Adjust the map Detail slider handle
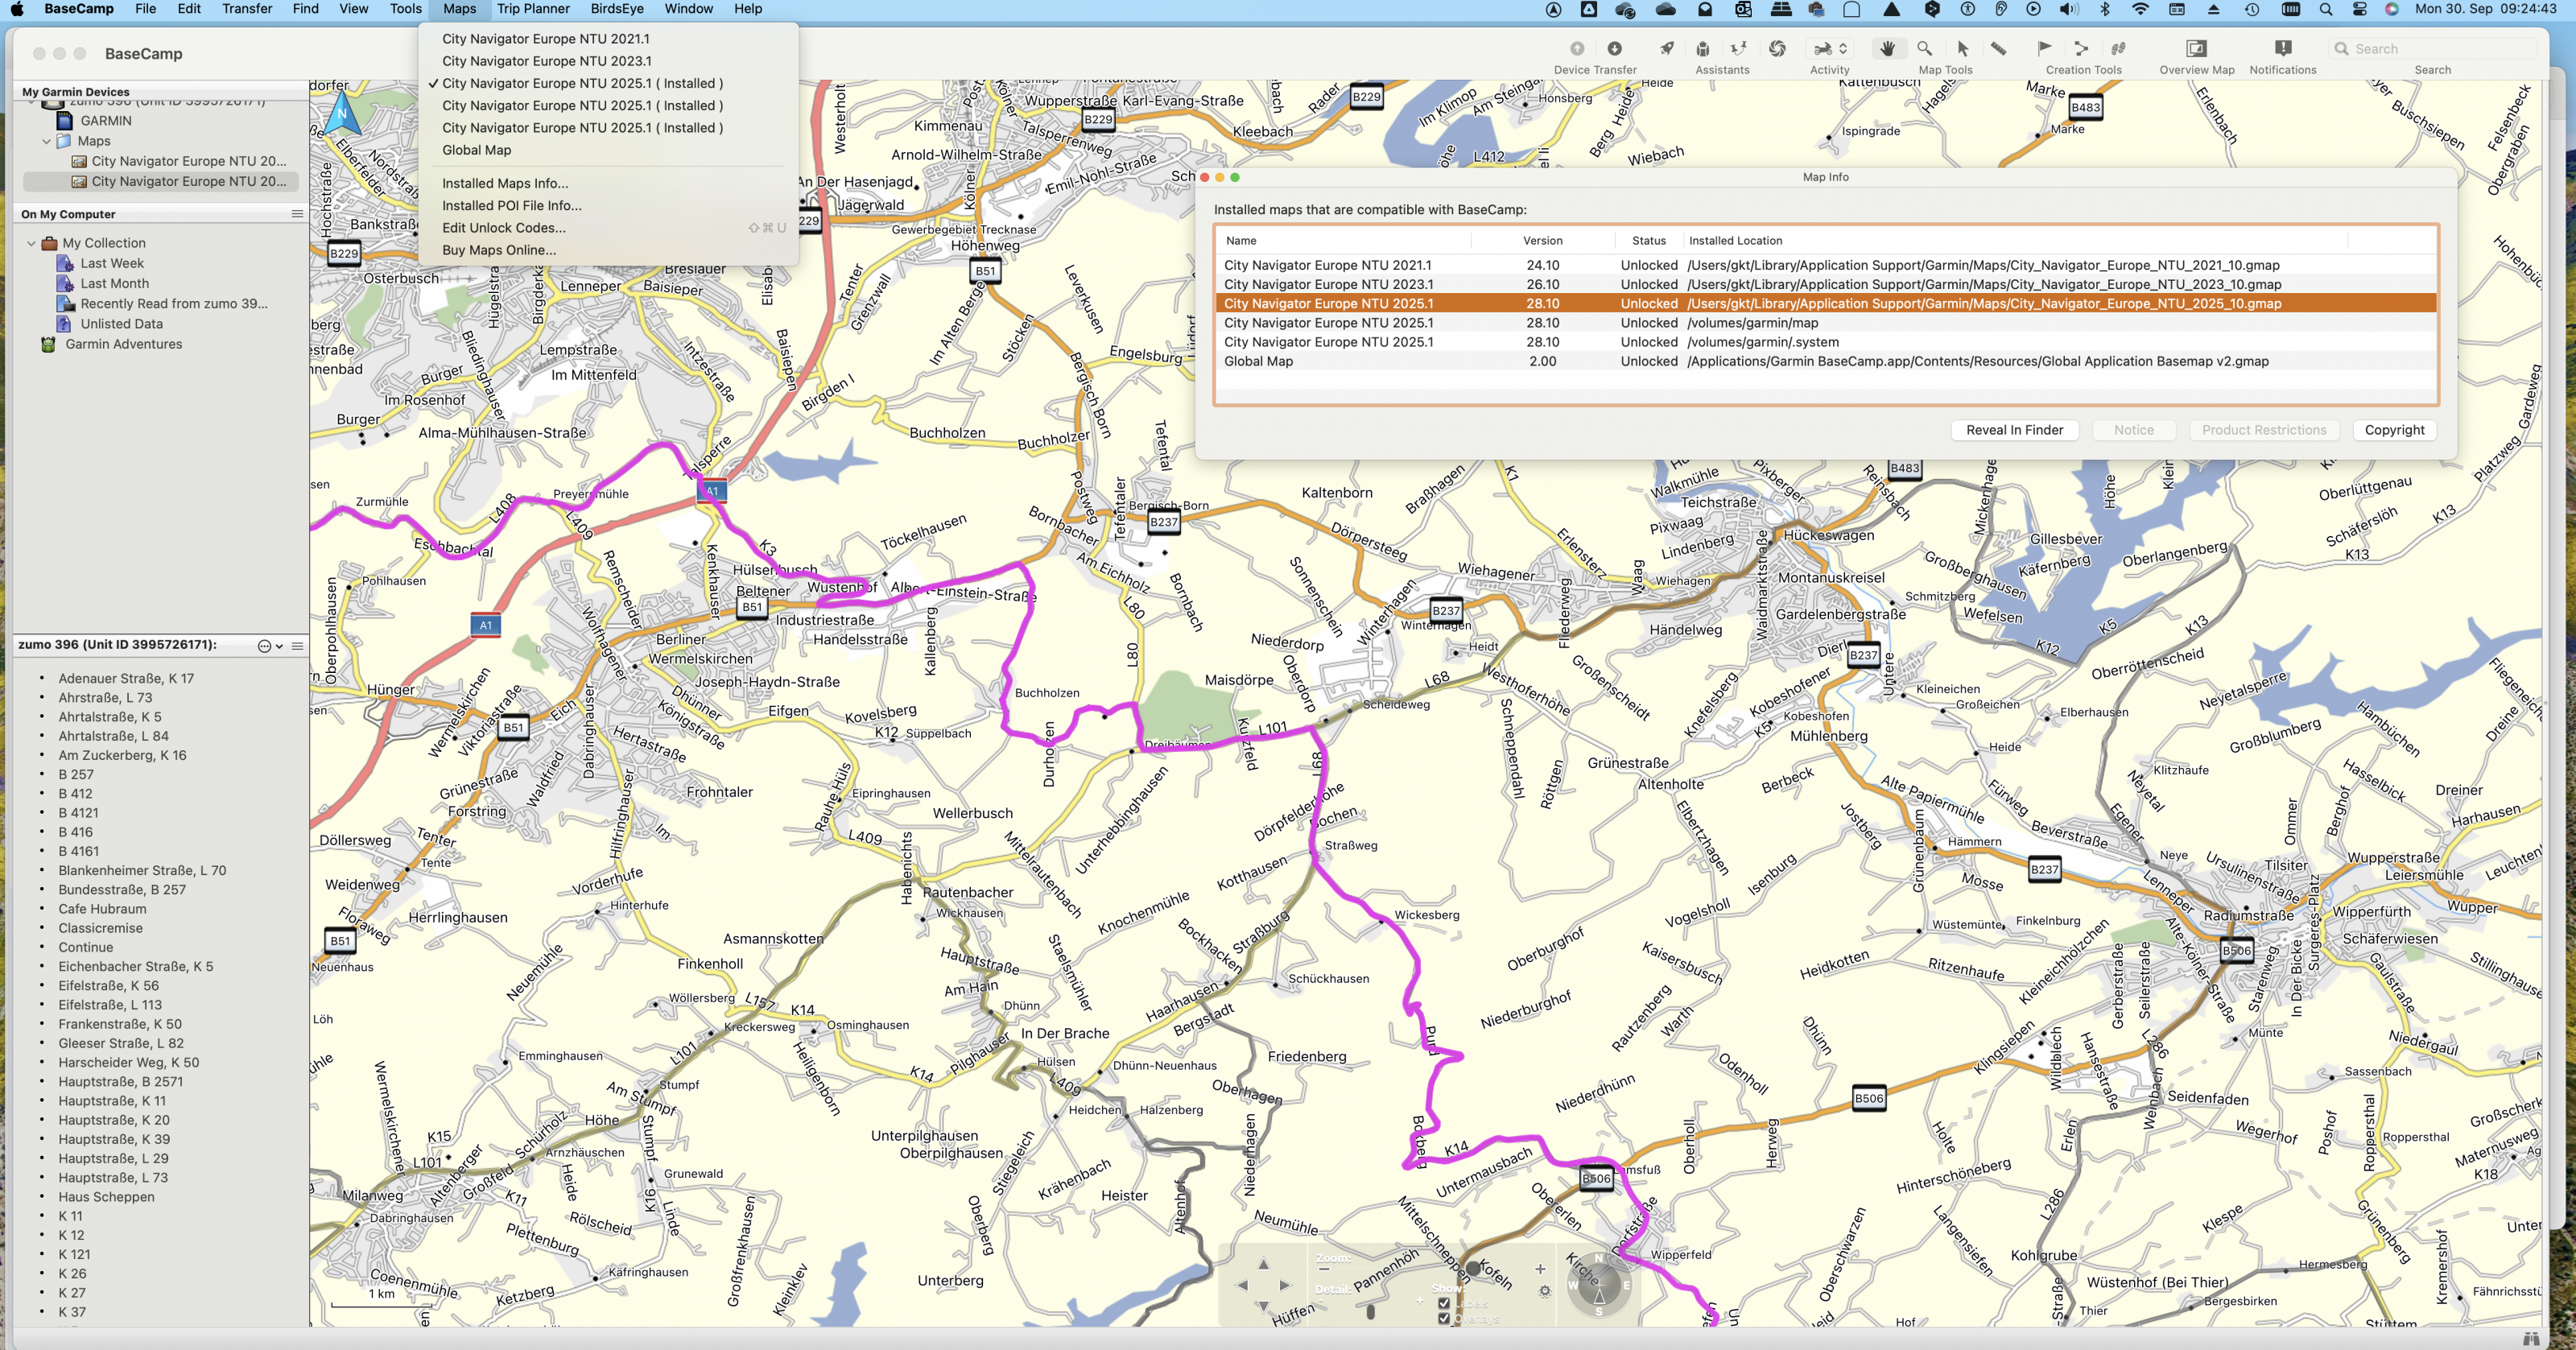This screenshot has height=1350, width=2576. [1370, 1311]
